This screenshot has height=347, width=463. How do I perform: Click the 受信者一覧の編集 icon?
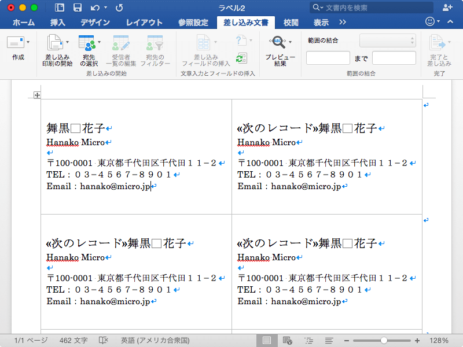[121, 43]
